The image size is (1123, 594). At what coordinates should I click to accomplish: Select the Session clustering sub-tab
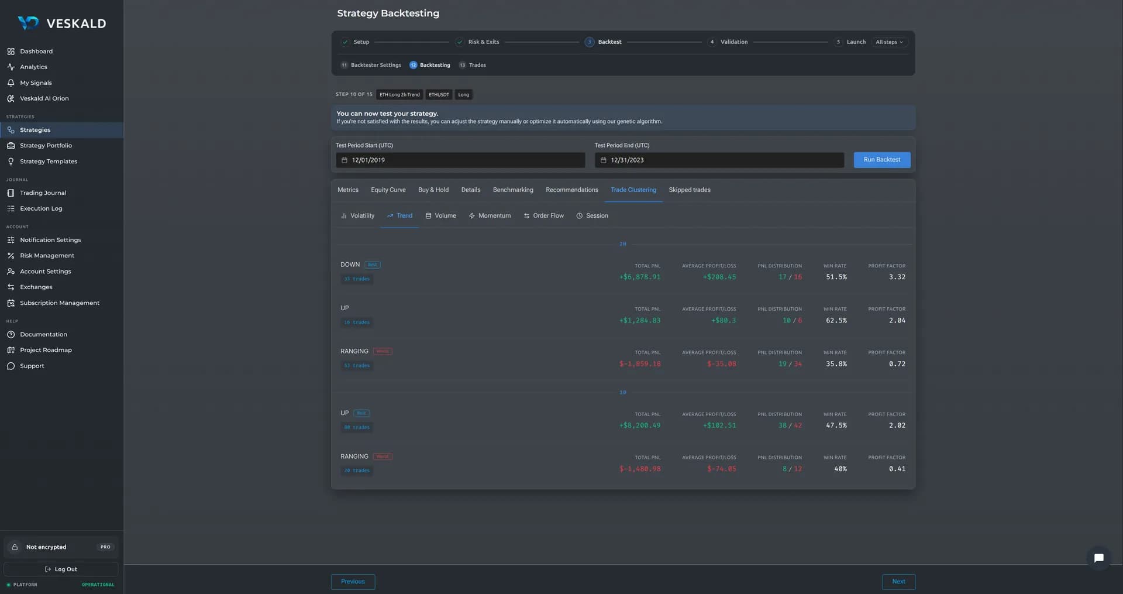click(x=592, y=216)
